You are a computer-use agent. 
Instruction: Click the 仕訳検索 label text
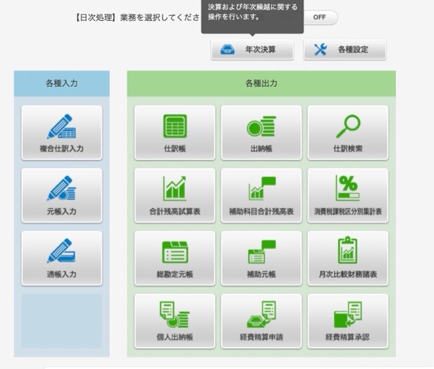(348, 149)
